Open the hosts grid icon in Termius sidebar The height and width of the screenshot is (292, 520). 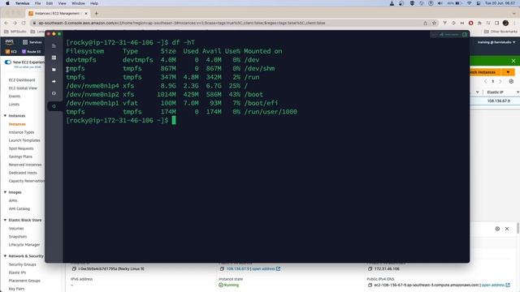54,58
